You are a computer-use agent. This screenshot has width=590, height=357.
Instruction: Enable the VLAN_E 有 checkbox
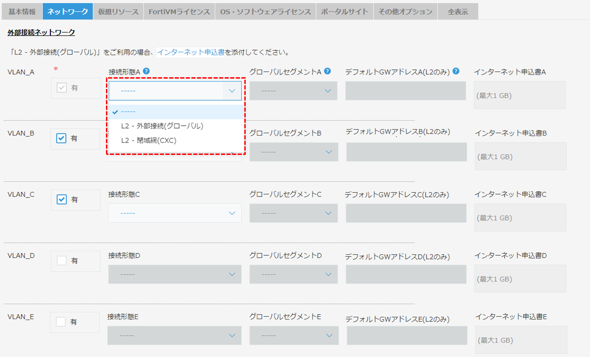pos(61,322)
